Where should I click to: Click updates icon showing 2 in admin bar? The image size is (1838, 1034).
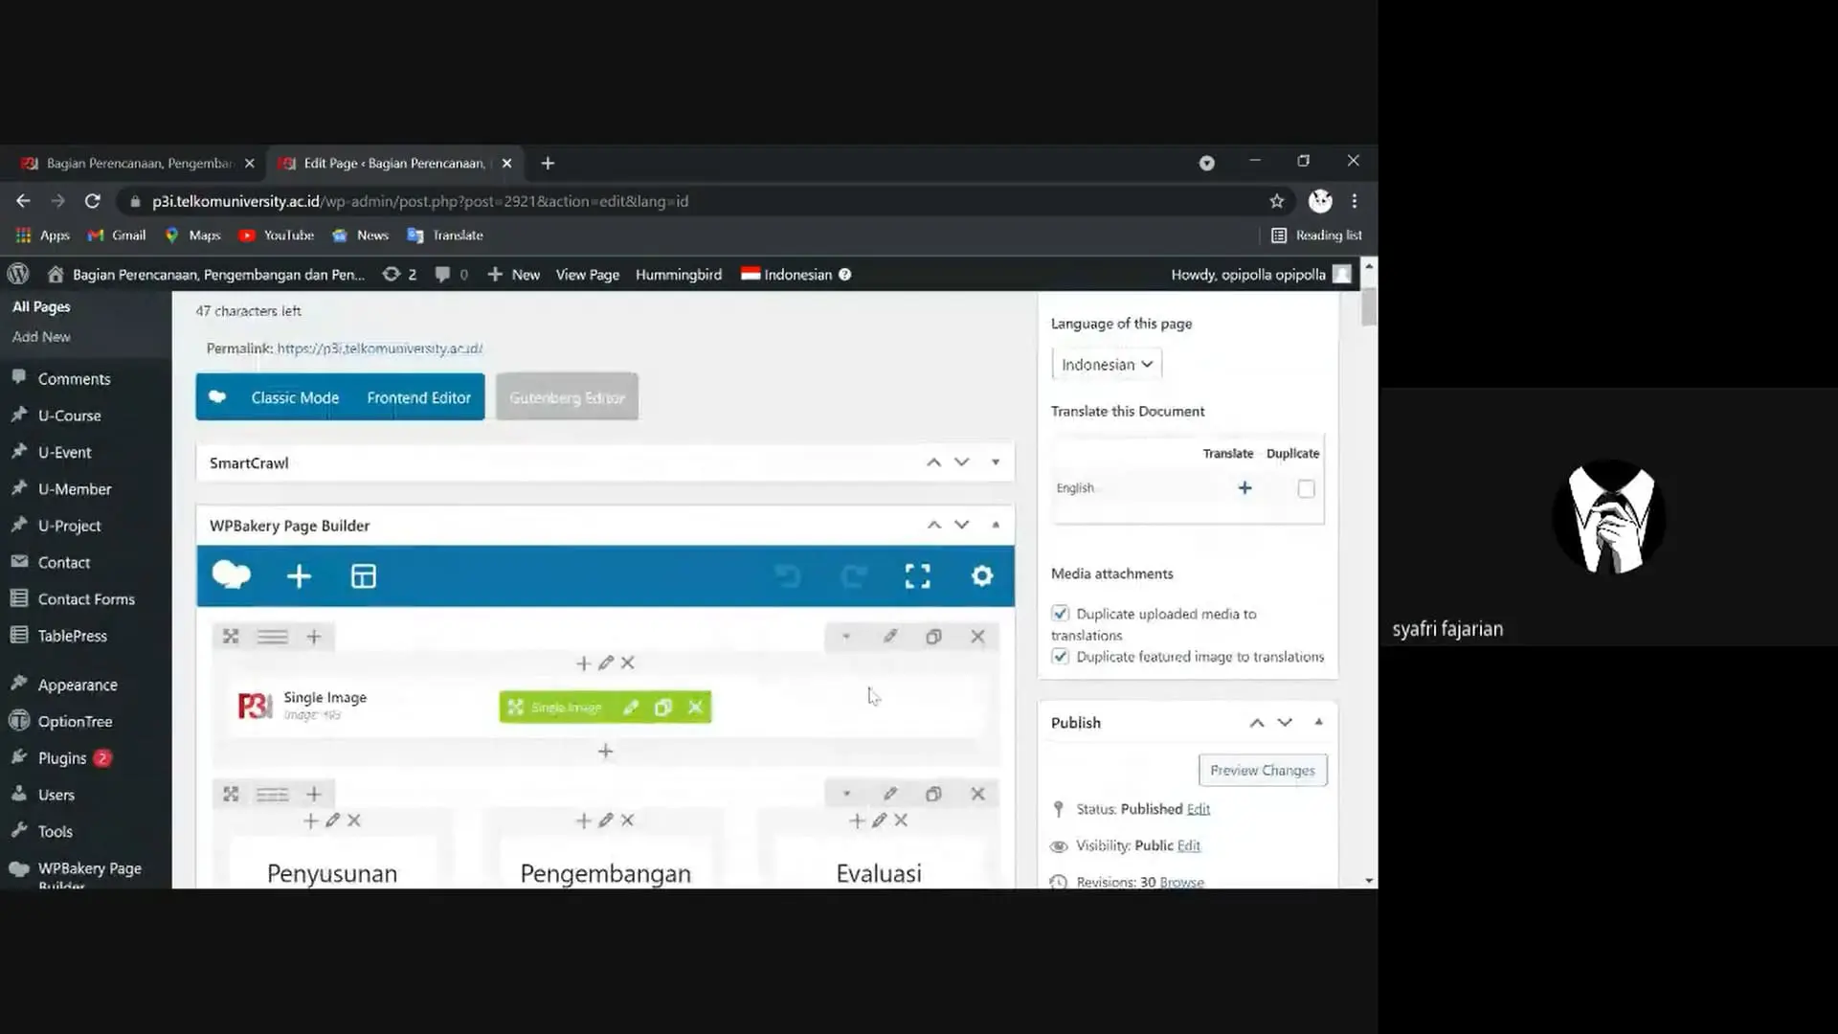(x=399, y=275)
